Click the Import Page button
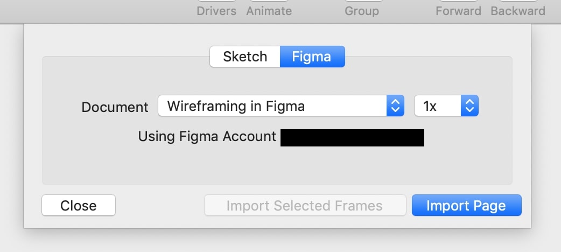 coord(466,205)
